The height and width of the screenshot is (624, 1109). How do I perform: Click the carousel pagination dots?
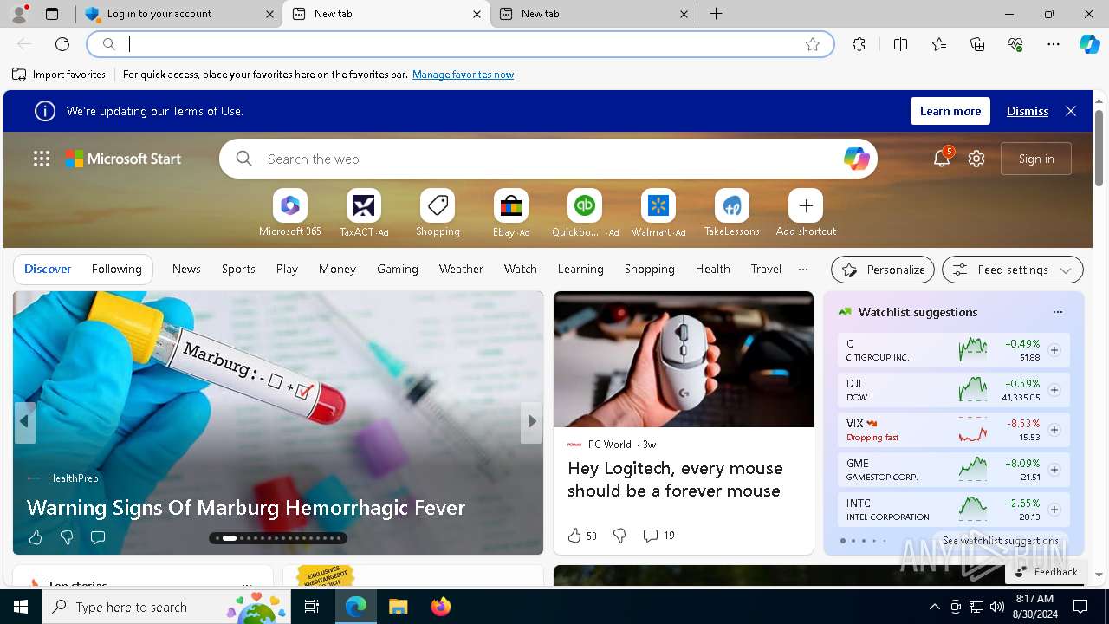[x=278, y=538]
